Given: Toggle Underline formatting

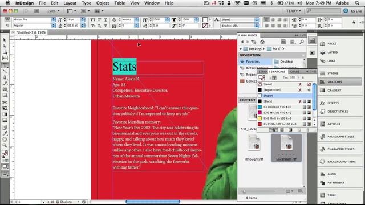Looking at the screenshot, I should click(105, 20).
